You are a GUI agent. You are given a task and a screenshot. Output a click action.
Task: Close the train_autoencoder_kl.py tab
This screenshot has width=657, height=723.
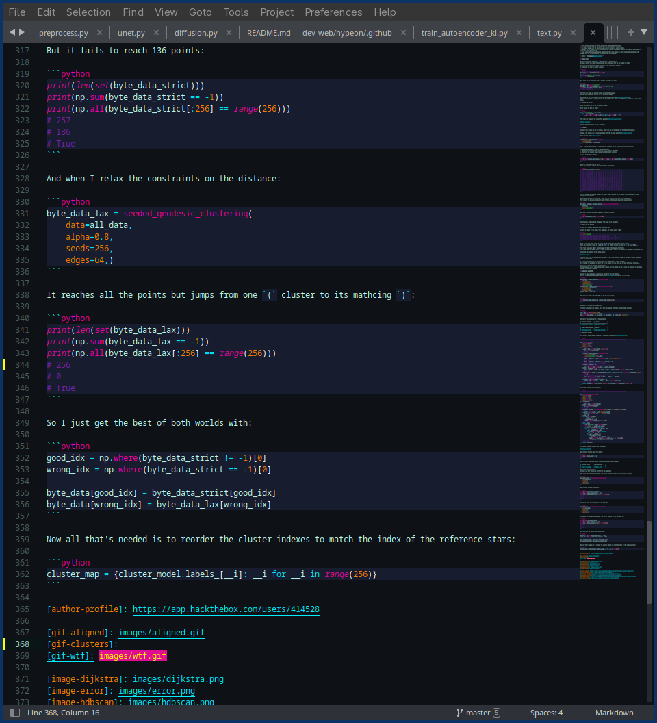[519, 32]
